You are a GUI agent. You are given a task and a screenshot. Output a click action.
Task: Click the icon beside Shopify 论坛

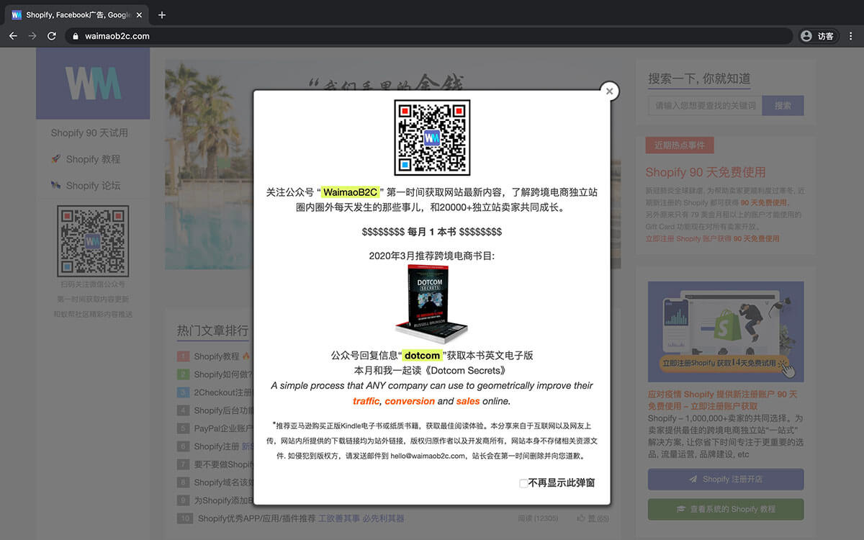pyautogui.click(x=55, y=185)
